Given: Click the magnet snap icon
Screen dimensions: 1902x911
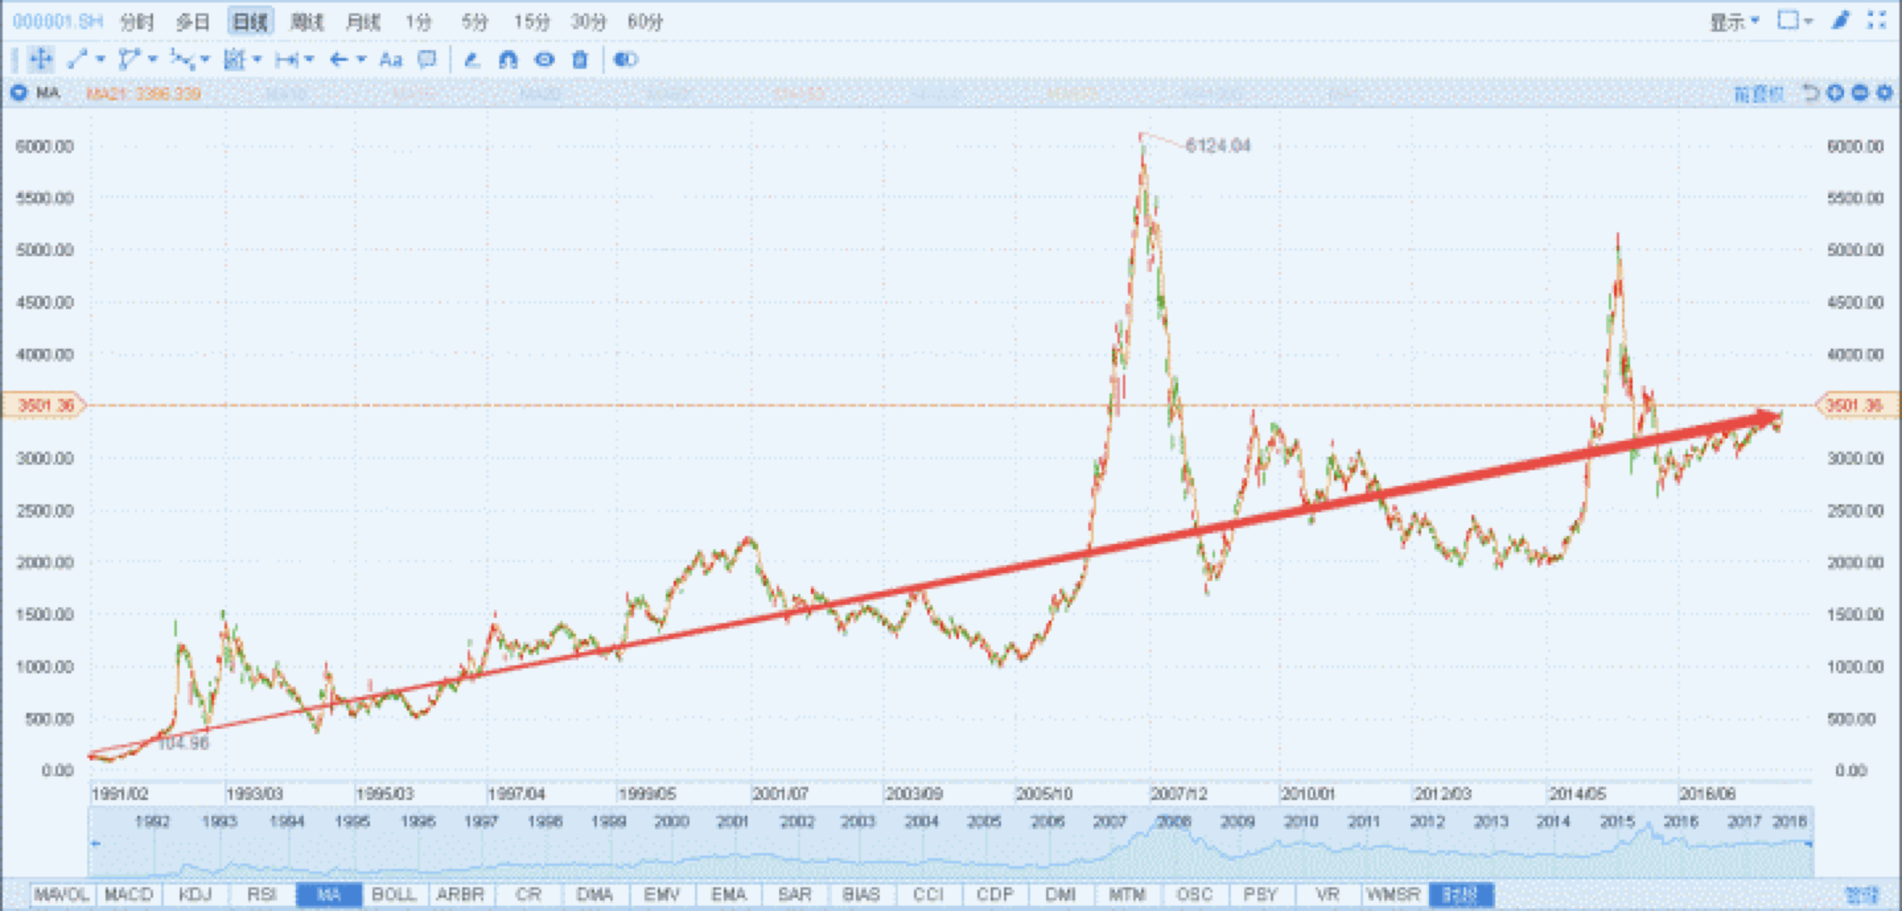Looking at the screenshot, I should click(x=508, y=59).
